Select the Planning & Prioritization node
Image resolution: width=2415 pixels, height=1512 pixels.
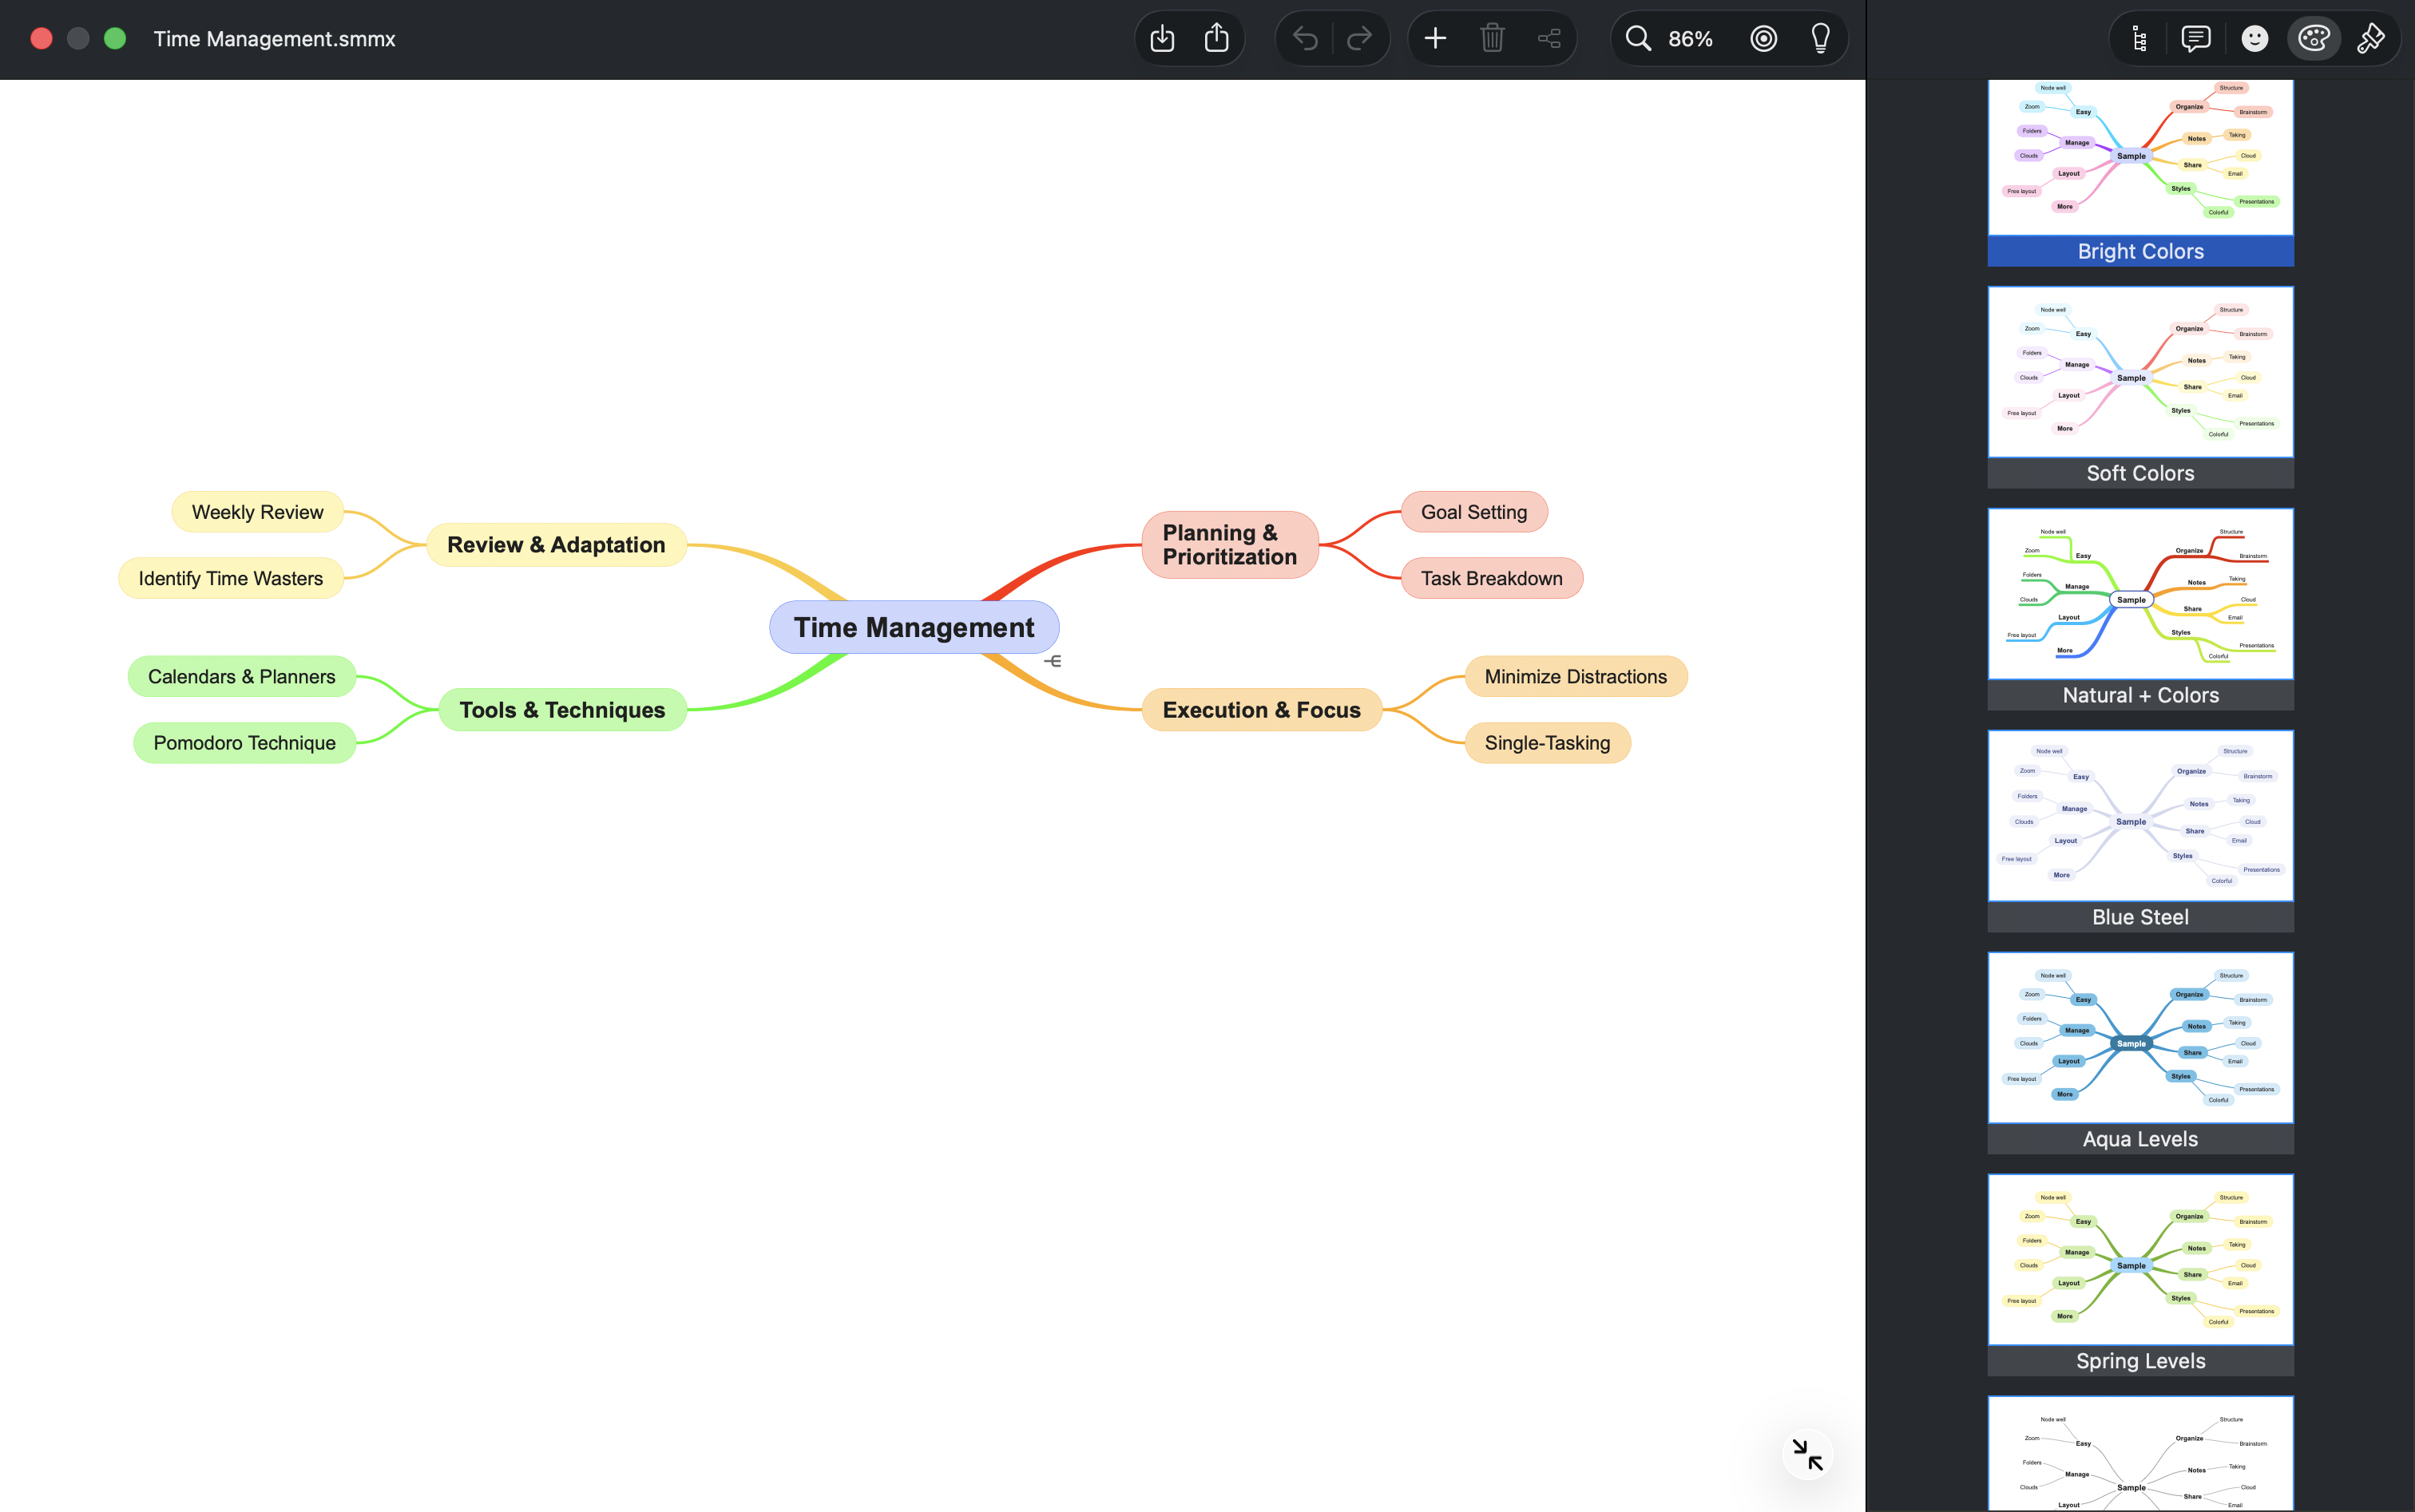(x=1230, y=545)
